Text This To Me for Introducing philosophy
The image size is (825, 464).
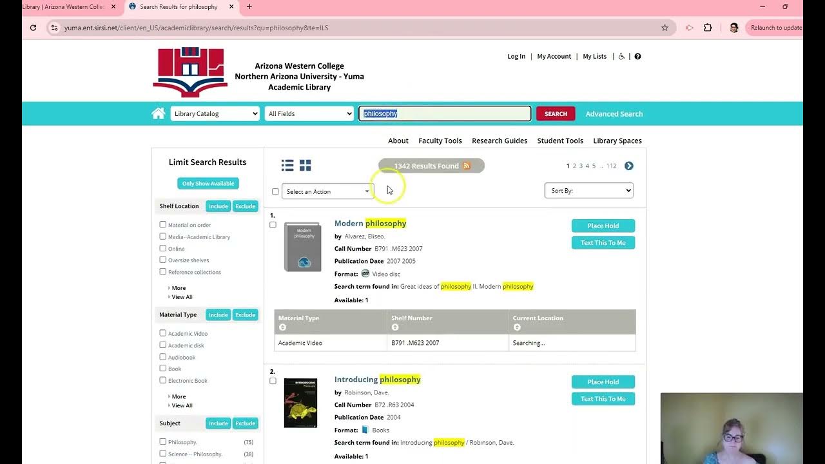click(603, 399)
